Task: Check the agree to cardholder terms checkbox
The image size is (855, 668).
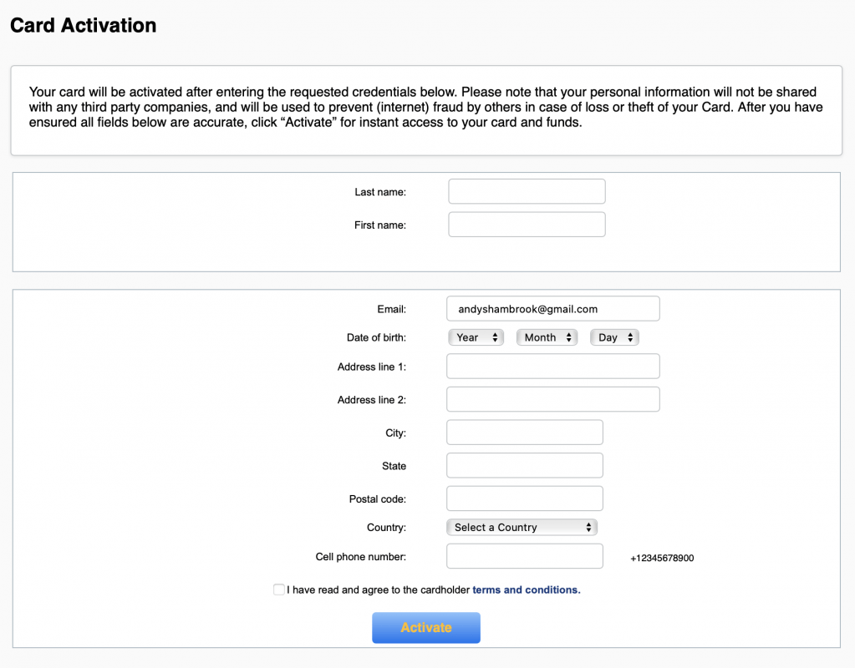Action: click(279, 590)
